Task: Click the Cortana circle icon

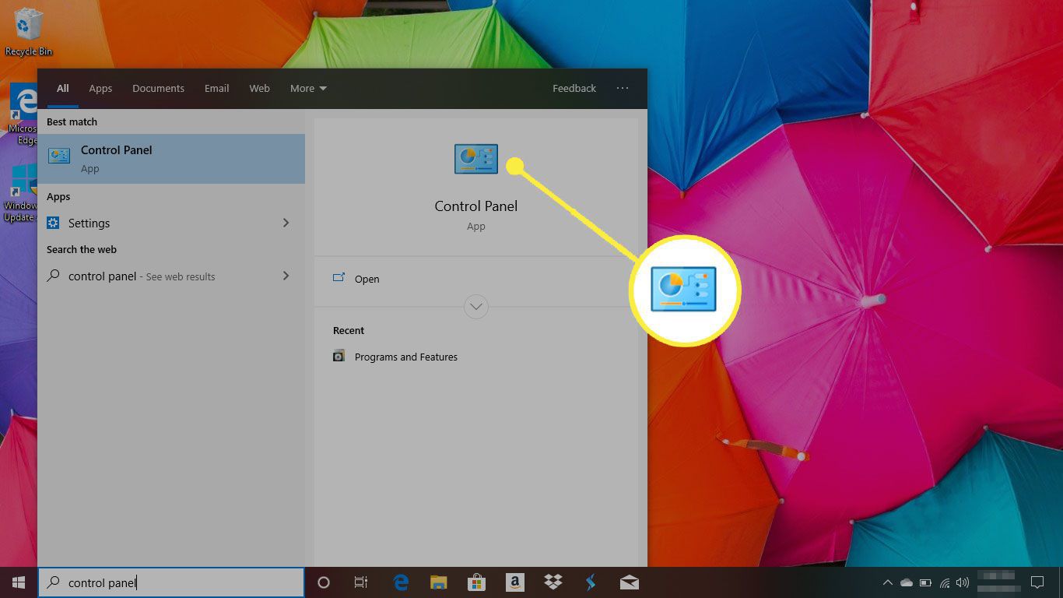Action: 324,582
